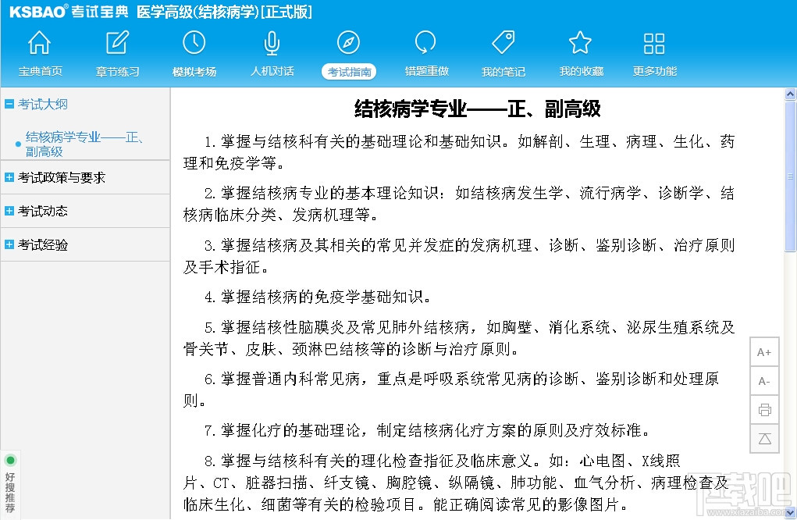Click the 人机对话 label

272,71
